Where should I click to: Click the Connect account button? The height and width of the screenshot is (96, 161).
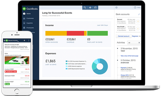124,36
